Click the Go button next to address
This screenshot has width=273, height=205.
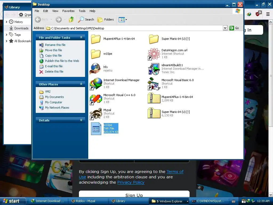point(234,28)
